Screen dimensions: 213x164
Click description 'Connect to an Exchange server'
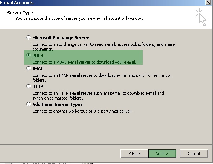[104, 47]
